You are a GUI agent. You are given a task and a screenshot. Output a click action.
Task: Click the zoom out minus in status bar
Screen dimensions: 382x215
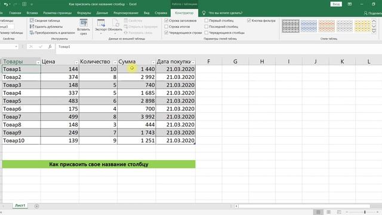347,212
